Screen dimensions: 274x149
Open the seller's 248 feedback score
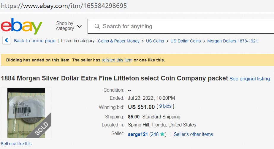(x=154, y=134)
